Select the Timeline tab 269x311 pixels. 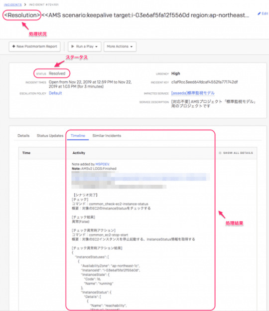[78, 136]
